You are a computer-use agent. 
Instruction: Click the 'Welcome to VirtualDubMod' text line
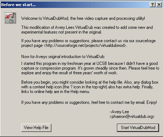coord(83,18)
